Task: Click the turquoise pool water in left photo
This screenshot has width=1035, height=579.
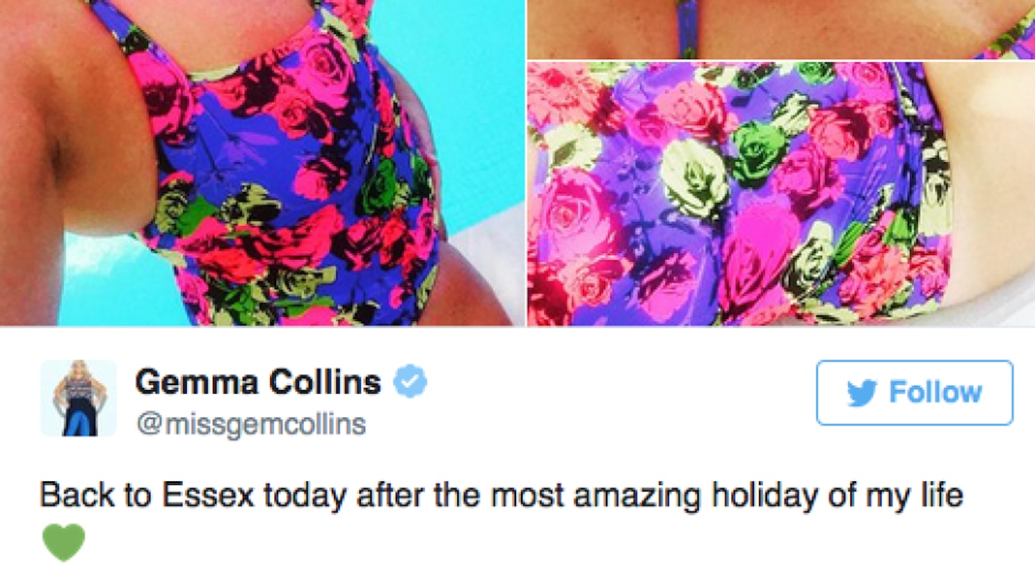Action: point(460,108)
